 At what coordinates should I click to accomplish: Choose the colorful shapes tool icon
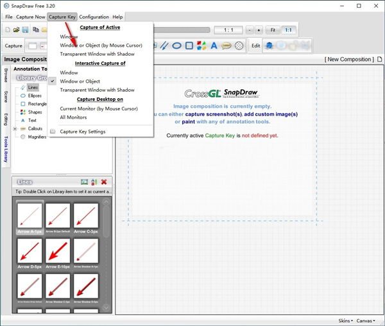201,46
